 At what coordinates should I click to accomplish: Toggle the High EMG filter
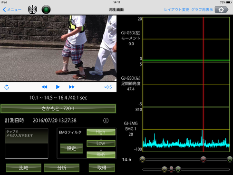point(101,132)
